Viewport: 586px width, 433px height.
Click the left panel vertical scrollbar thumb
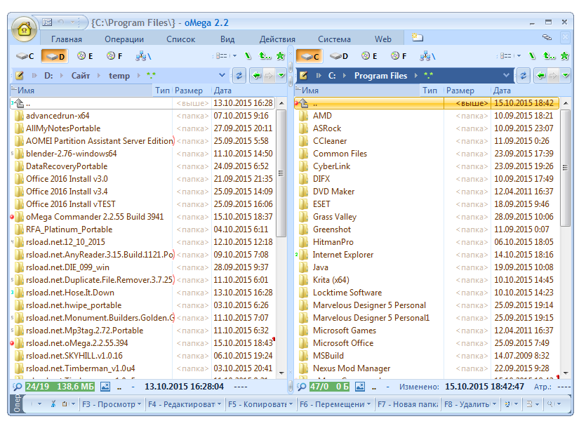tap(281, 173)
